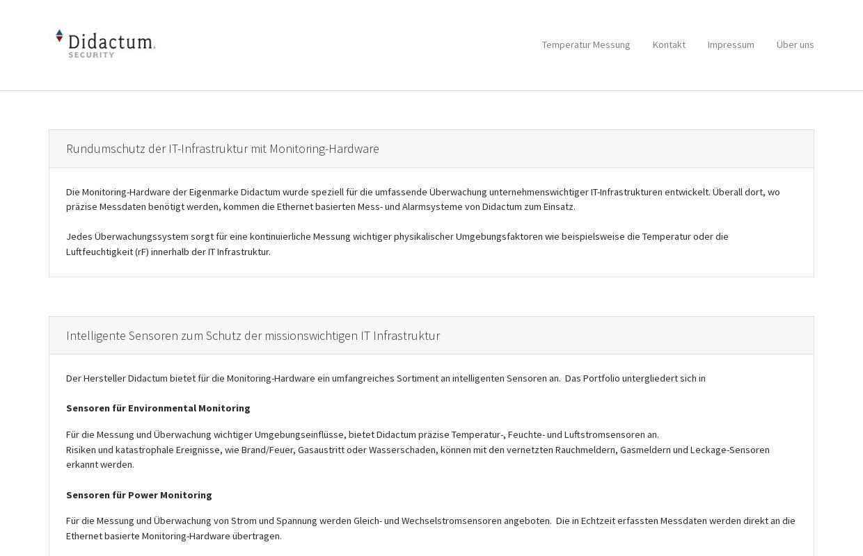
Task: Open the Über uns page
Action: [x=795, y=44]
